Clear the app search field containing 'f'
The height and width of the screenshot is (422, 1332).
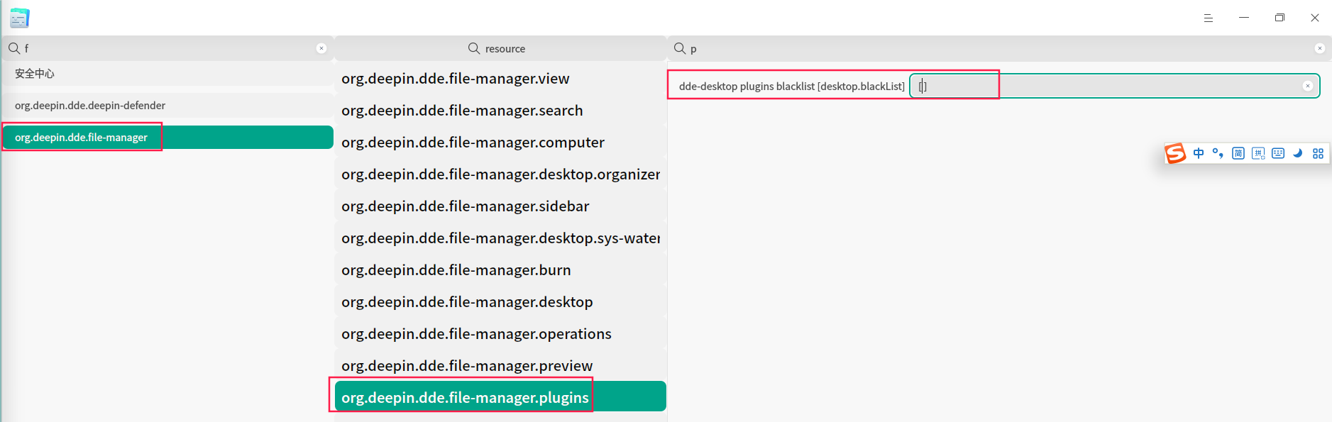[321, 48]
